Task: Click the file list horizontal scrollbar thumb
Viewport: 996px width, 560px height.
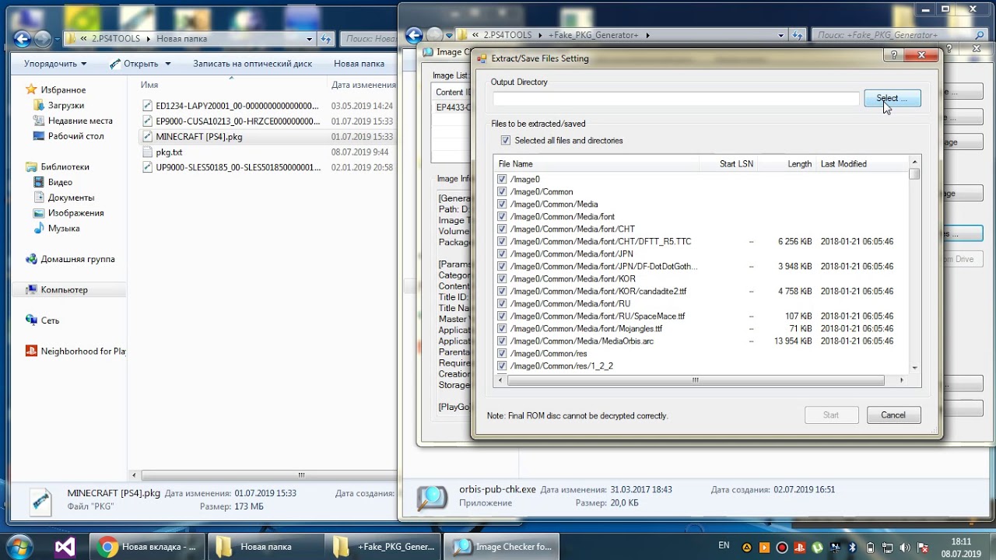Action: pyautogui.click(x=696, y=380)
